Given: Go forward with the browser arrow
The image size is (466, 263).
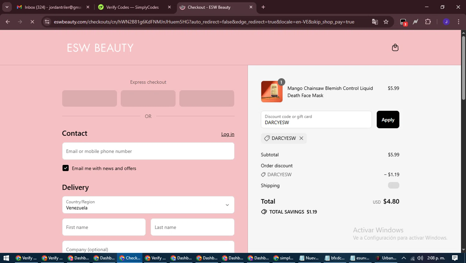Looking at the screenshot, I should 20,22.
